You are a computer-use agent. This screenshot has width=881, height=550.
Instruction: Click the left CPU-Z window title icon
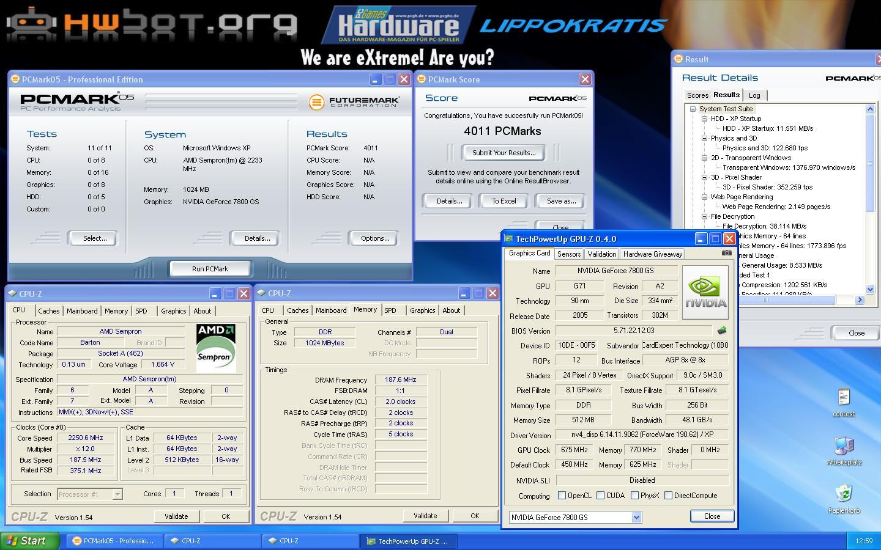click(x=12, y=293)
